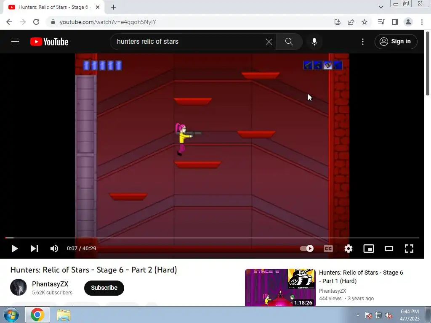Click the address bar URL
This screenshot has width=431, height=323.
point(108,22)
